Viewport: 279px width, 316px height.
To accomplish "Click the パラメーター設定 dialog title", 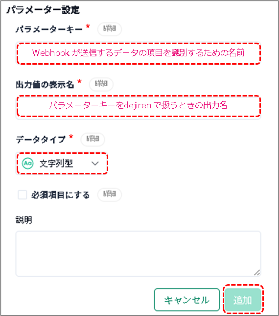I will [43, 10].
